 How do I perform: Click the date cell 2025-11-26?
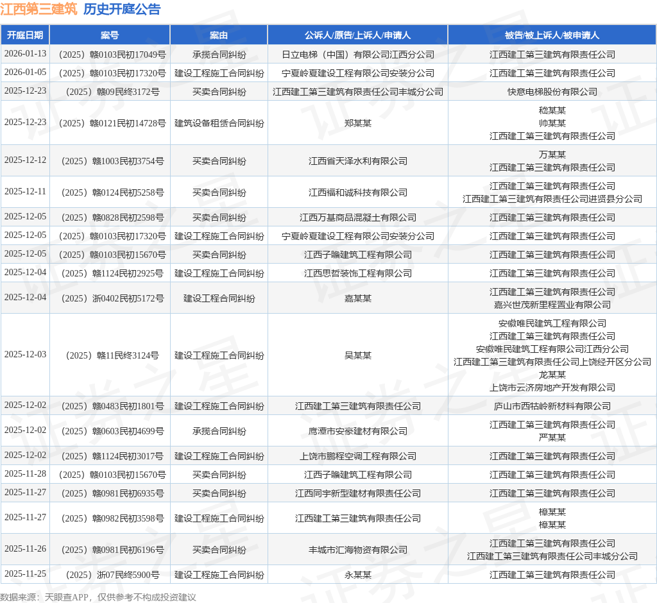tap(25, 549)
